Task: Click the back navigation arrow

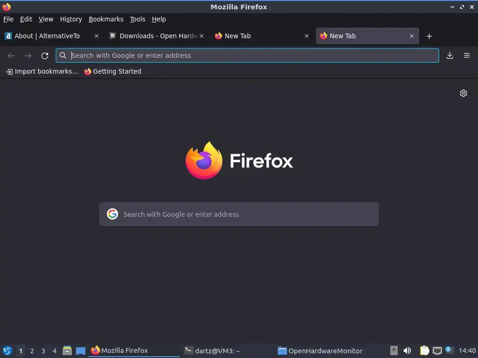Action: (11, 56)
